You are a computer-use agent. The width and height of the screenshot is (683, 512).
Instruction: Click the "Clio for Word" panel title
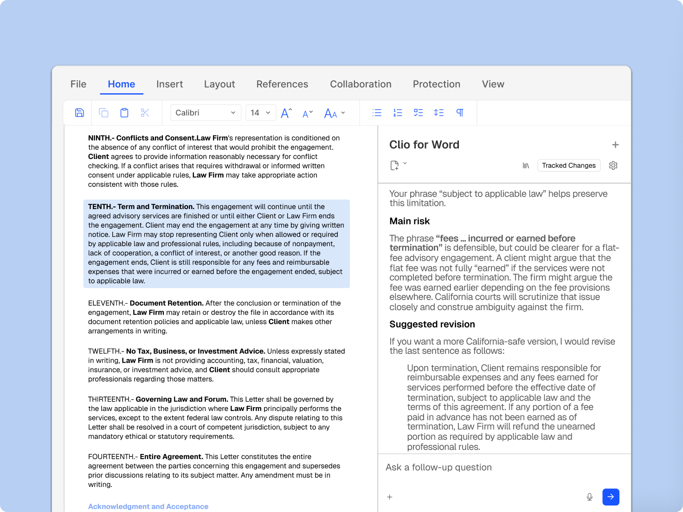tap(425, 145)
